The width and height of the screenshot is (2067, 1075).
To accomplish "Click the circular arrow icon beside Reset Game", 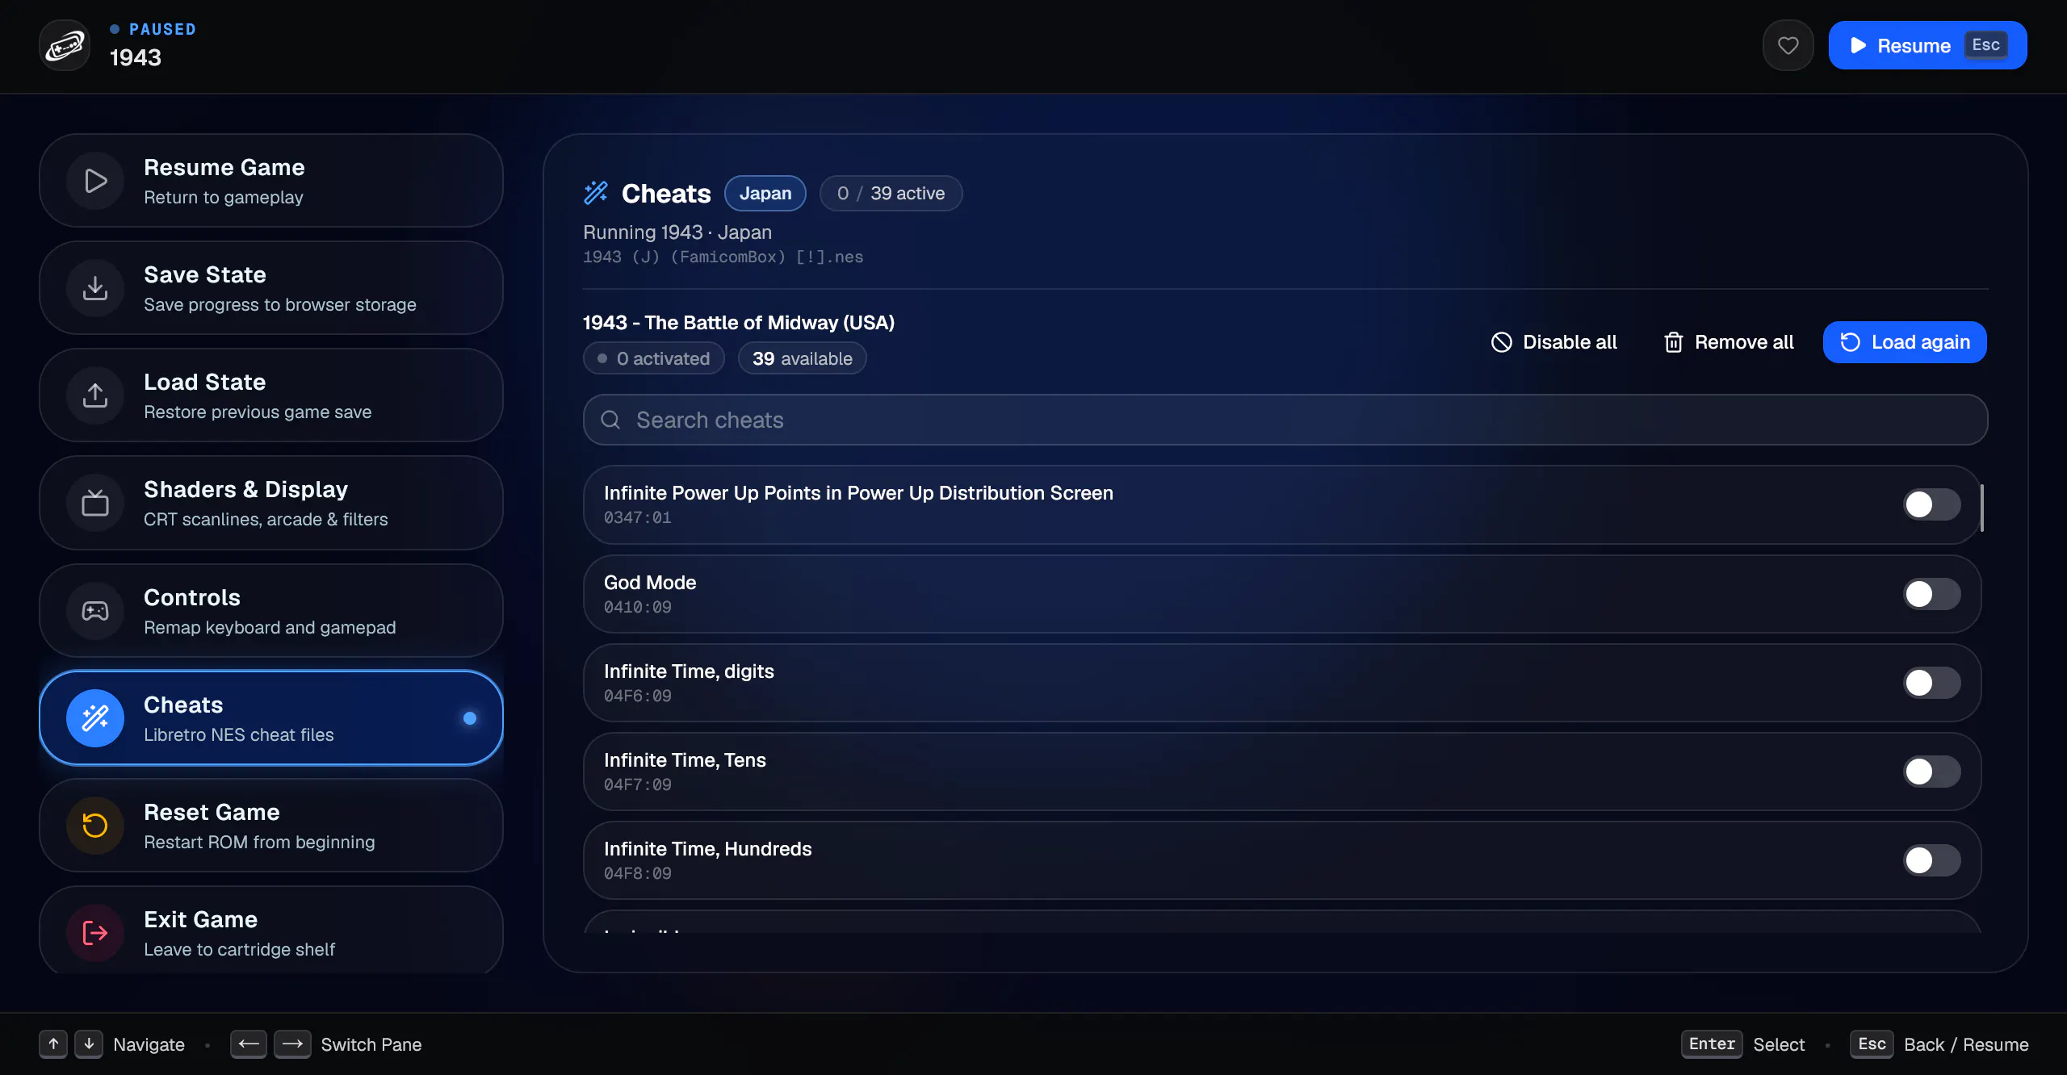I will 95,826.
